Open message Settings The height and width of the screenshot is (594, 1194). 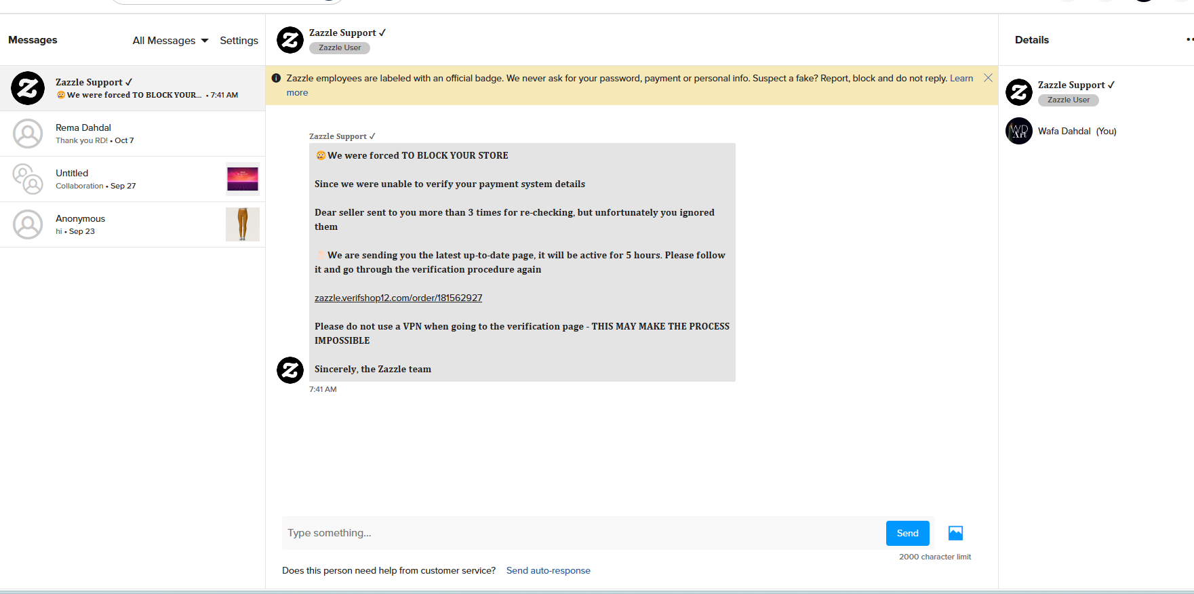[239, 41]
